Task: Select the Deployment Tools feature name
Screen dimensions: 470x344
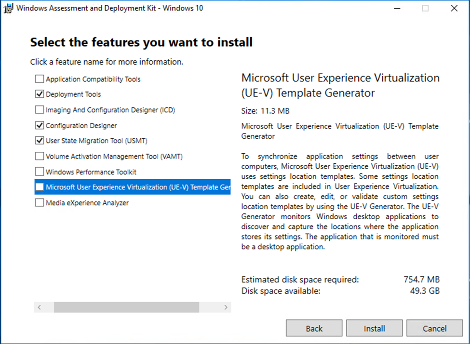Action: pyautogui.click(x=73, y=94)
